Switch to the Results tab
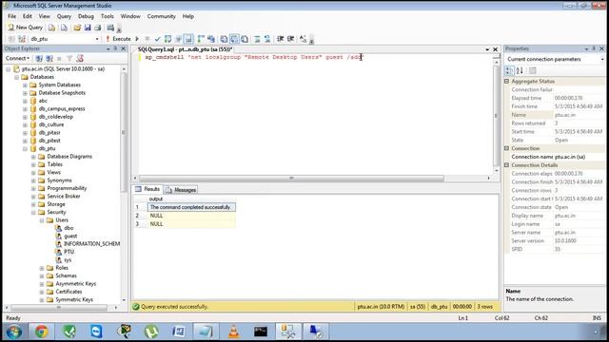The height and width of the screenshot is (342, 609). 147,189
